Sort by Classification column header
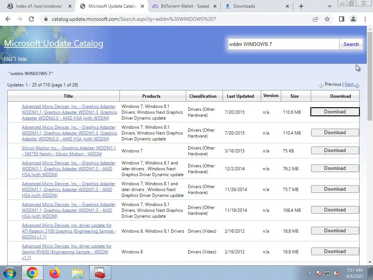This screenshot has width=373, height=280. click(203, 96)
